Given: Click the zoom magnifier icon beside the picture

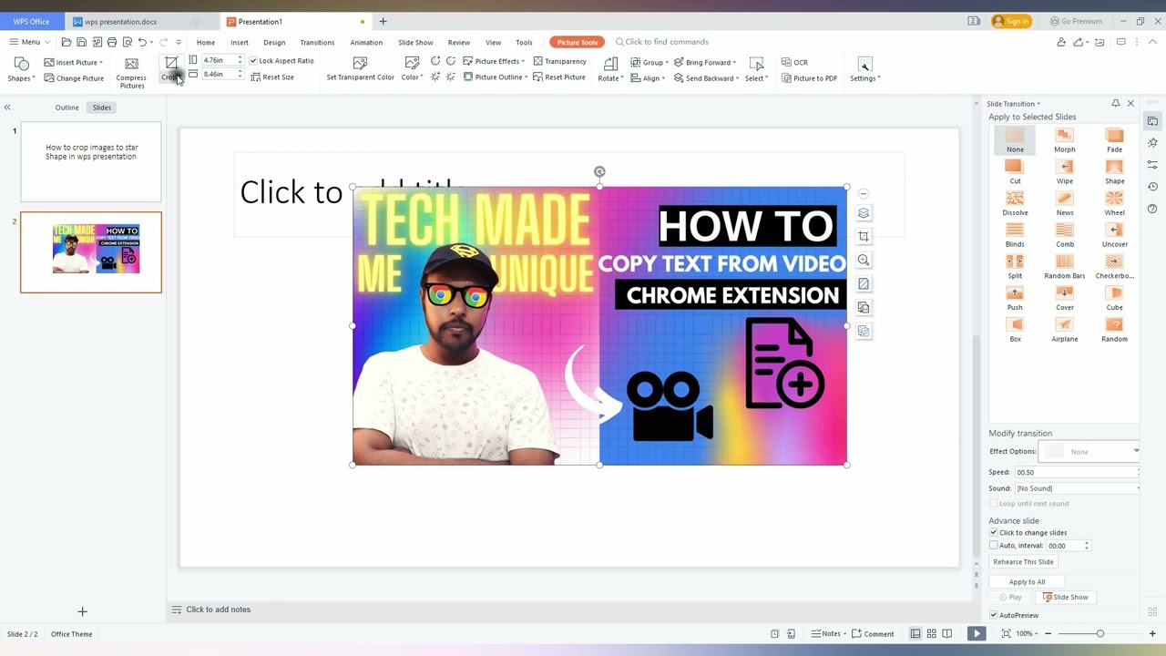Looking at the screenshot, I should (864, 260).
